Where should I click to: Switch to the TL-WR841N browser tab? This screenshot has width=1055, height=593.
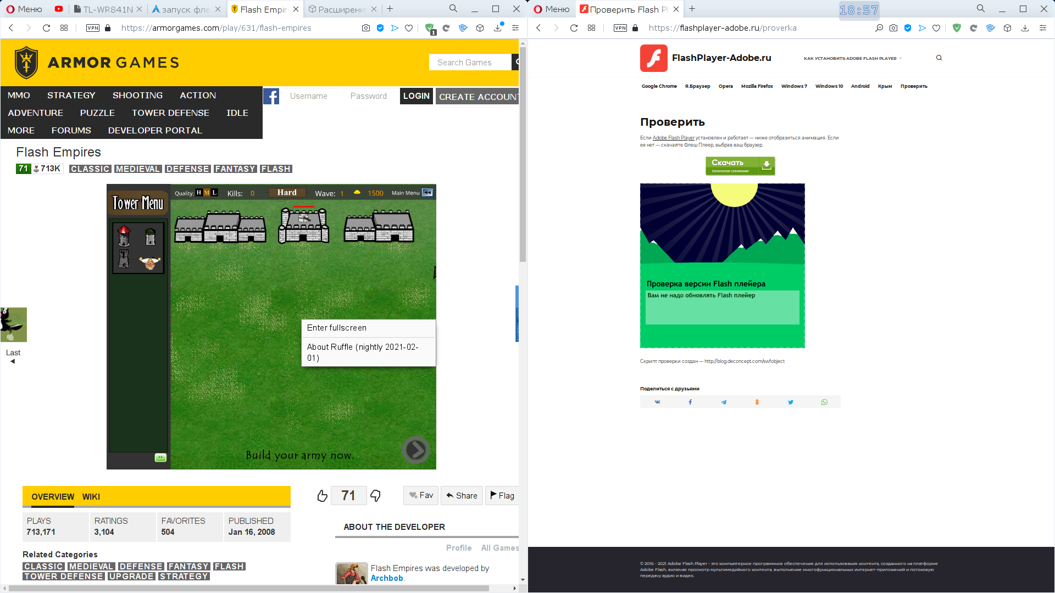(x=108, y=9)
